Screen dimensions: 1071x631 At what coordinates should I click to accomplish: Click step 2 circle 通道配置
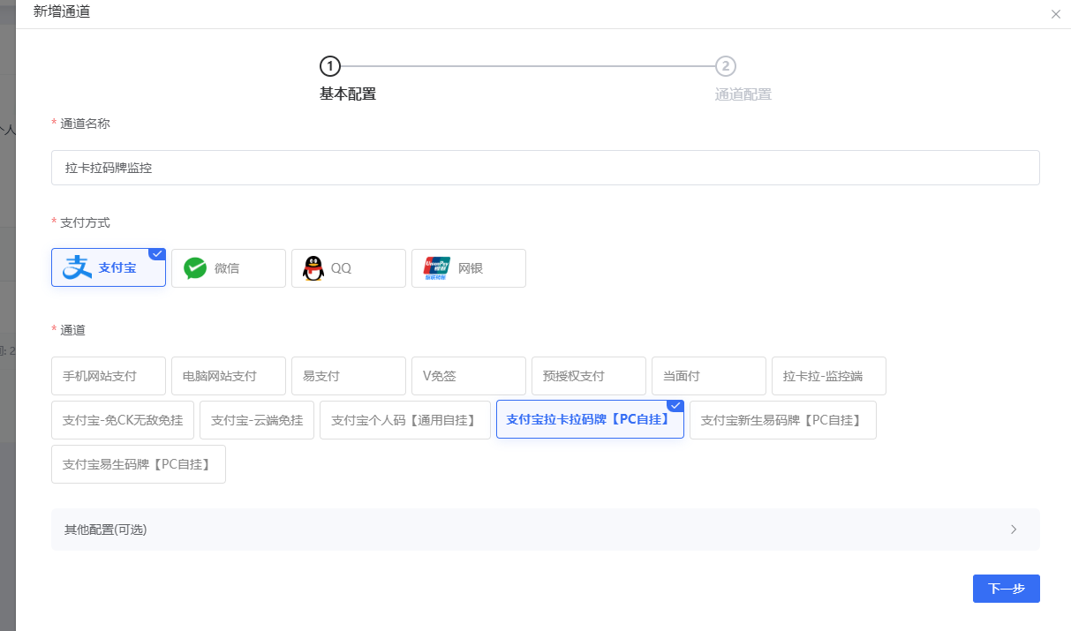click(x=725, y=66)
